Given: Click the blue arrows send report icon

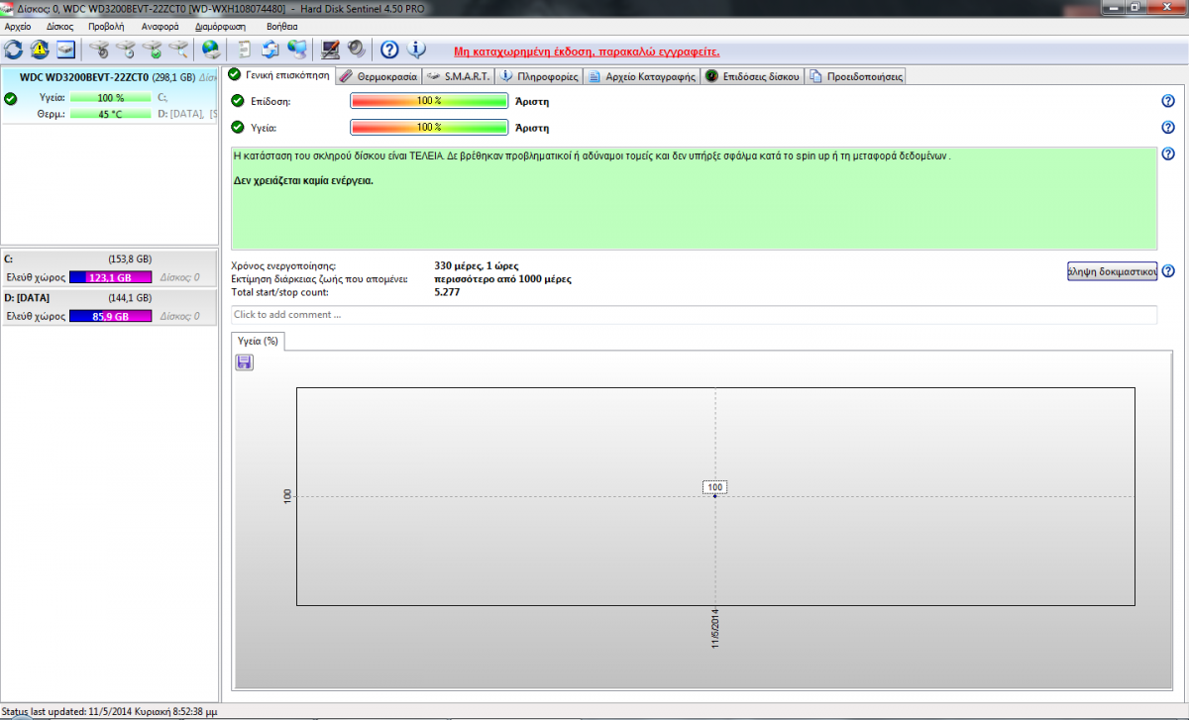Looking at the screenshot, I should point(270,49).
